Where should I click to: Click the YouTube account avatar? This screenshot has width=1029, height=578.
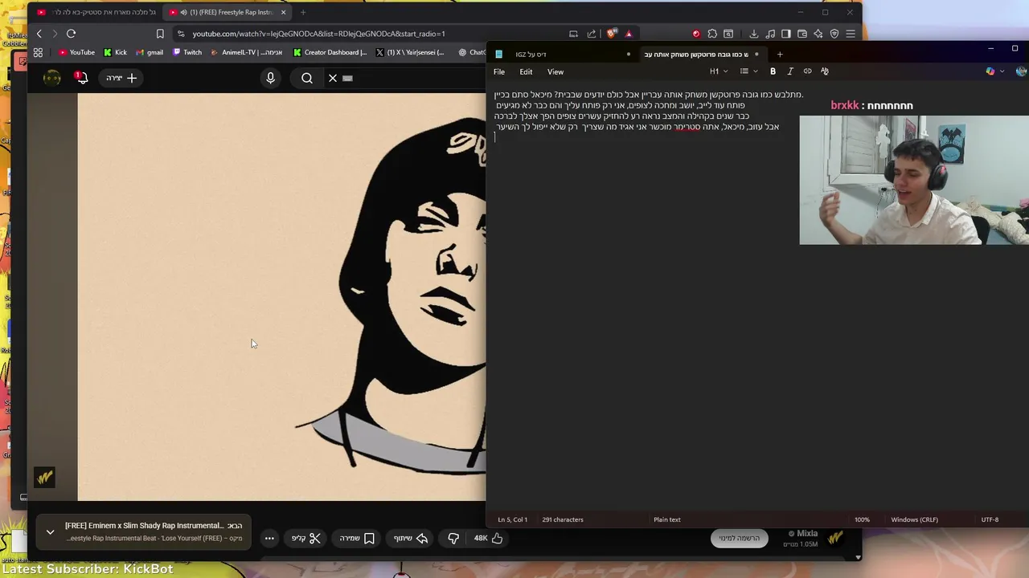click(52, 78)
